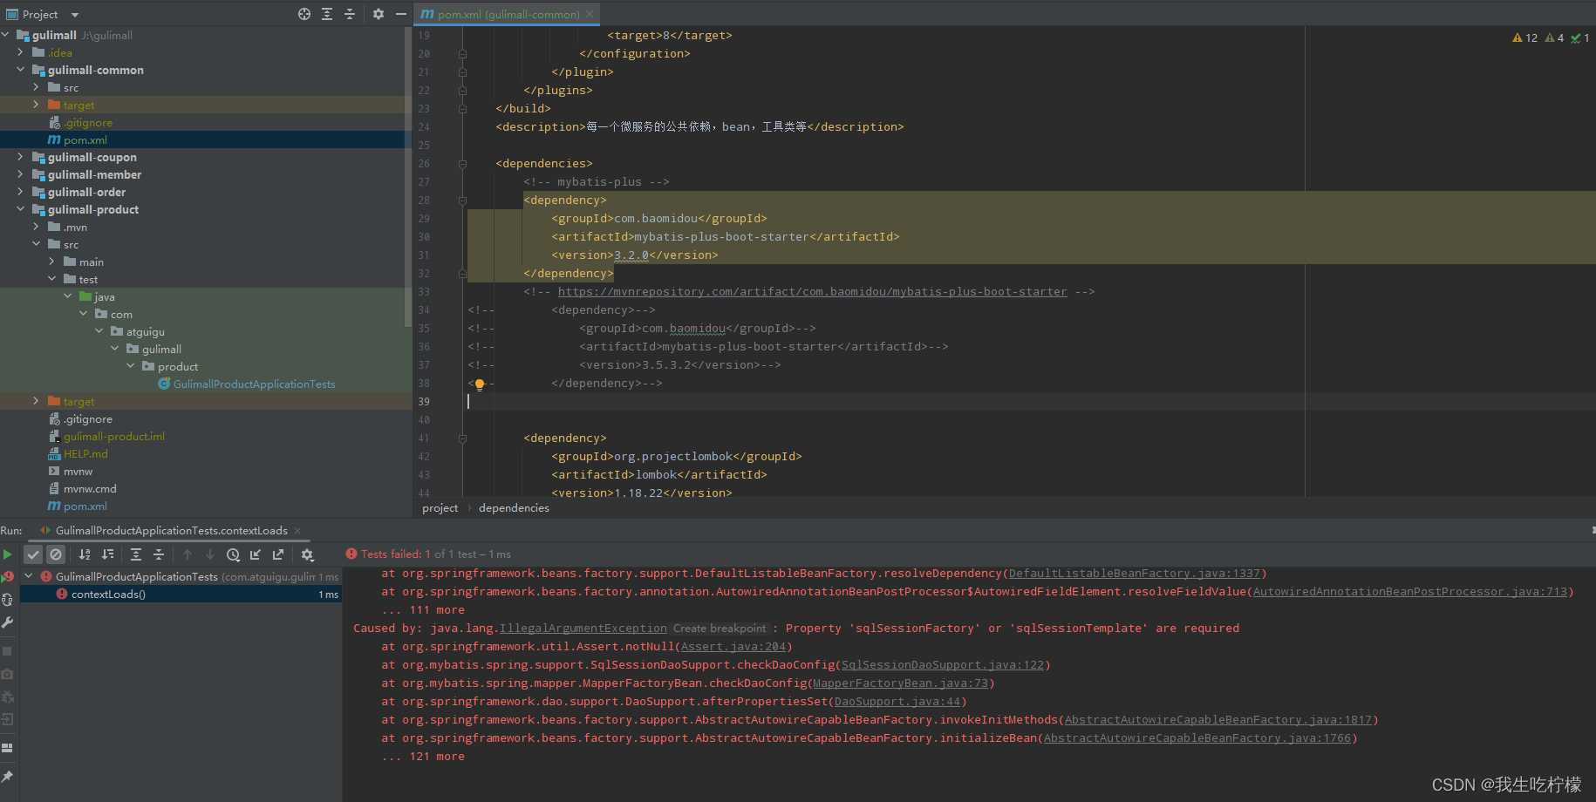Open SqlSessionDaoSupport.java:122 link
The width and height of the screenshot is (1596, 802).
[x=942, y=665]
